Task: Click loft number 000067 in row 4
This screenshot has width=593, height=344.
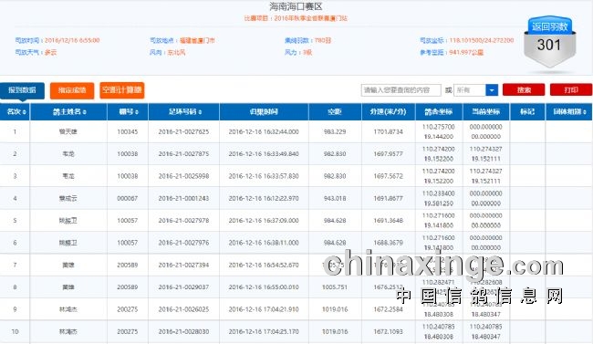Action: tap(128, 198)
